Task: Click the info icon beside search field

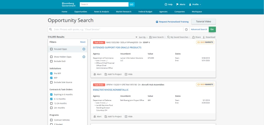Action: (186, 30)
